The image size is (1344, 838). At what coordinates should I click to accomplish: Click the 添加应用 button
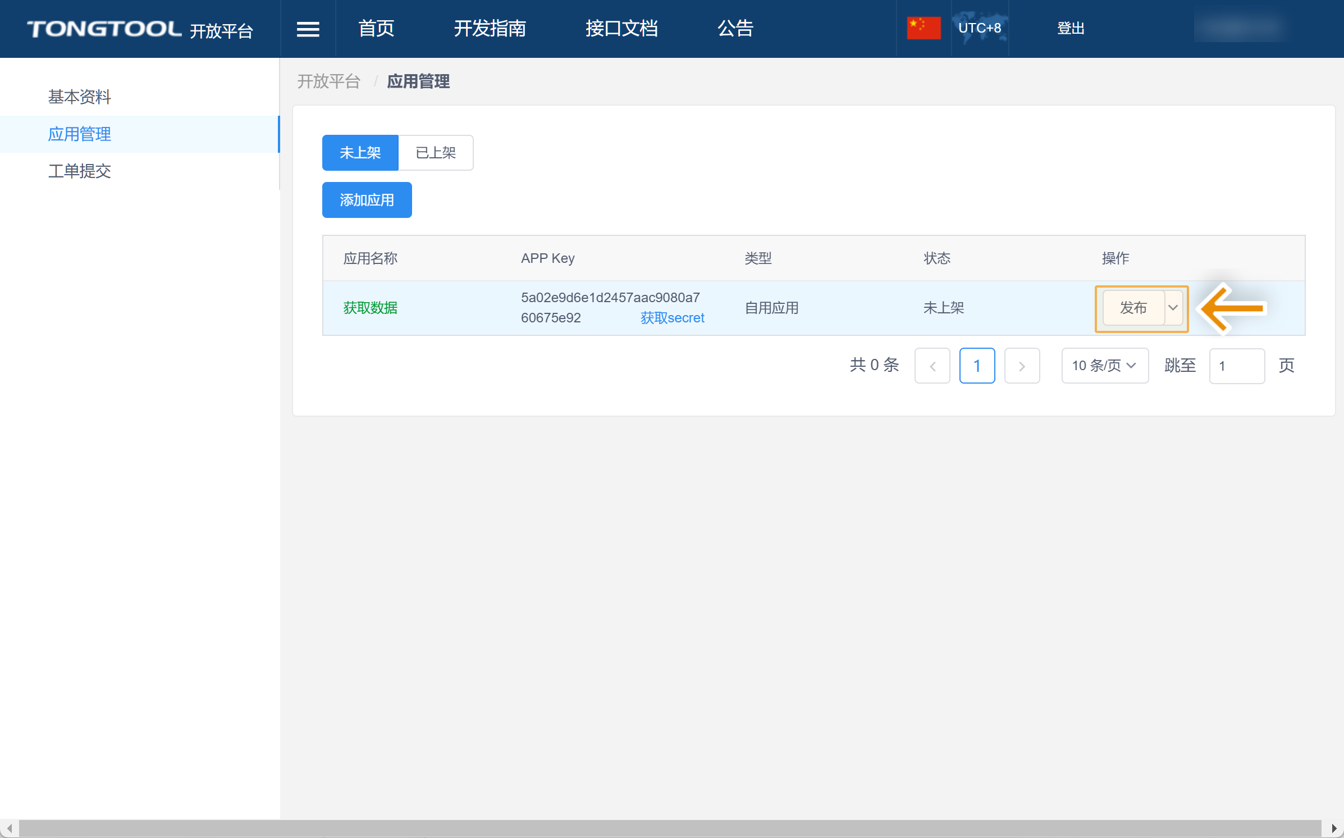coord(367,200)
